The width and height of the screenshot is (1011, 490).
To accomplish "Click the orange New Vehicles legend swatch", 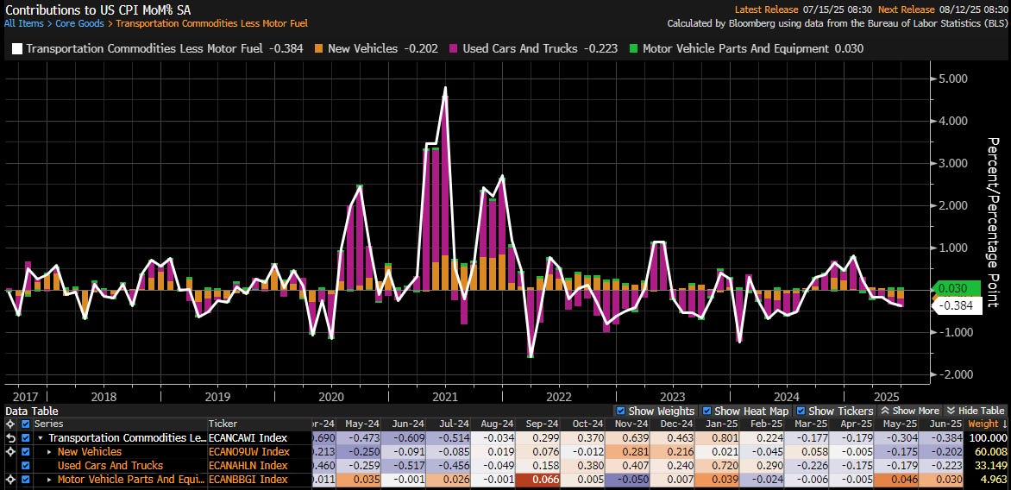I will pyautogui.click(x=317, y=48).
